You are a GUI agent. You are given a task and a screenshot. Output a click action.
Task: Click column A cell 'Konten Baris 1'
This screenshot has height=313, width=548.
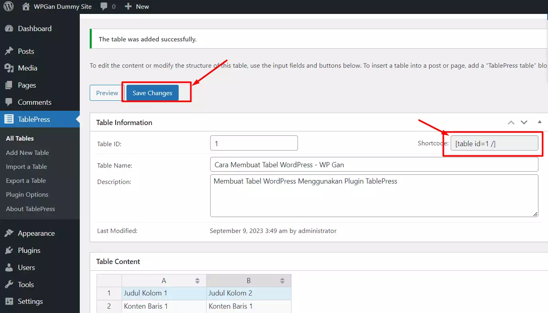pyautogui.click(x=164, y=306)
